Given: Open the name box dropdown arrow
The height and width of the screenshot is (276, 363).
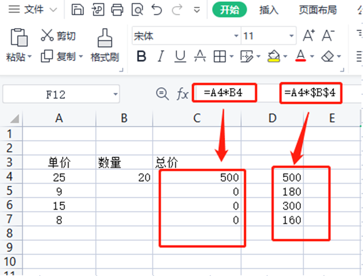Looking at the screenshot, I should point(115,94).
